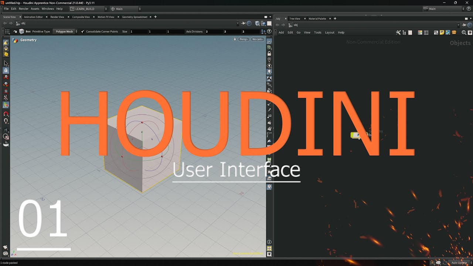The height and width of the screenshot is (266, 473).
Task: Activate the red snapping magnet icon
Action: pyautogui.click(x=6, y=114)
